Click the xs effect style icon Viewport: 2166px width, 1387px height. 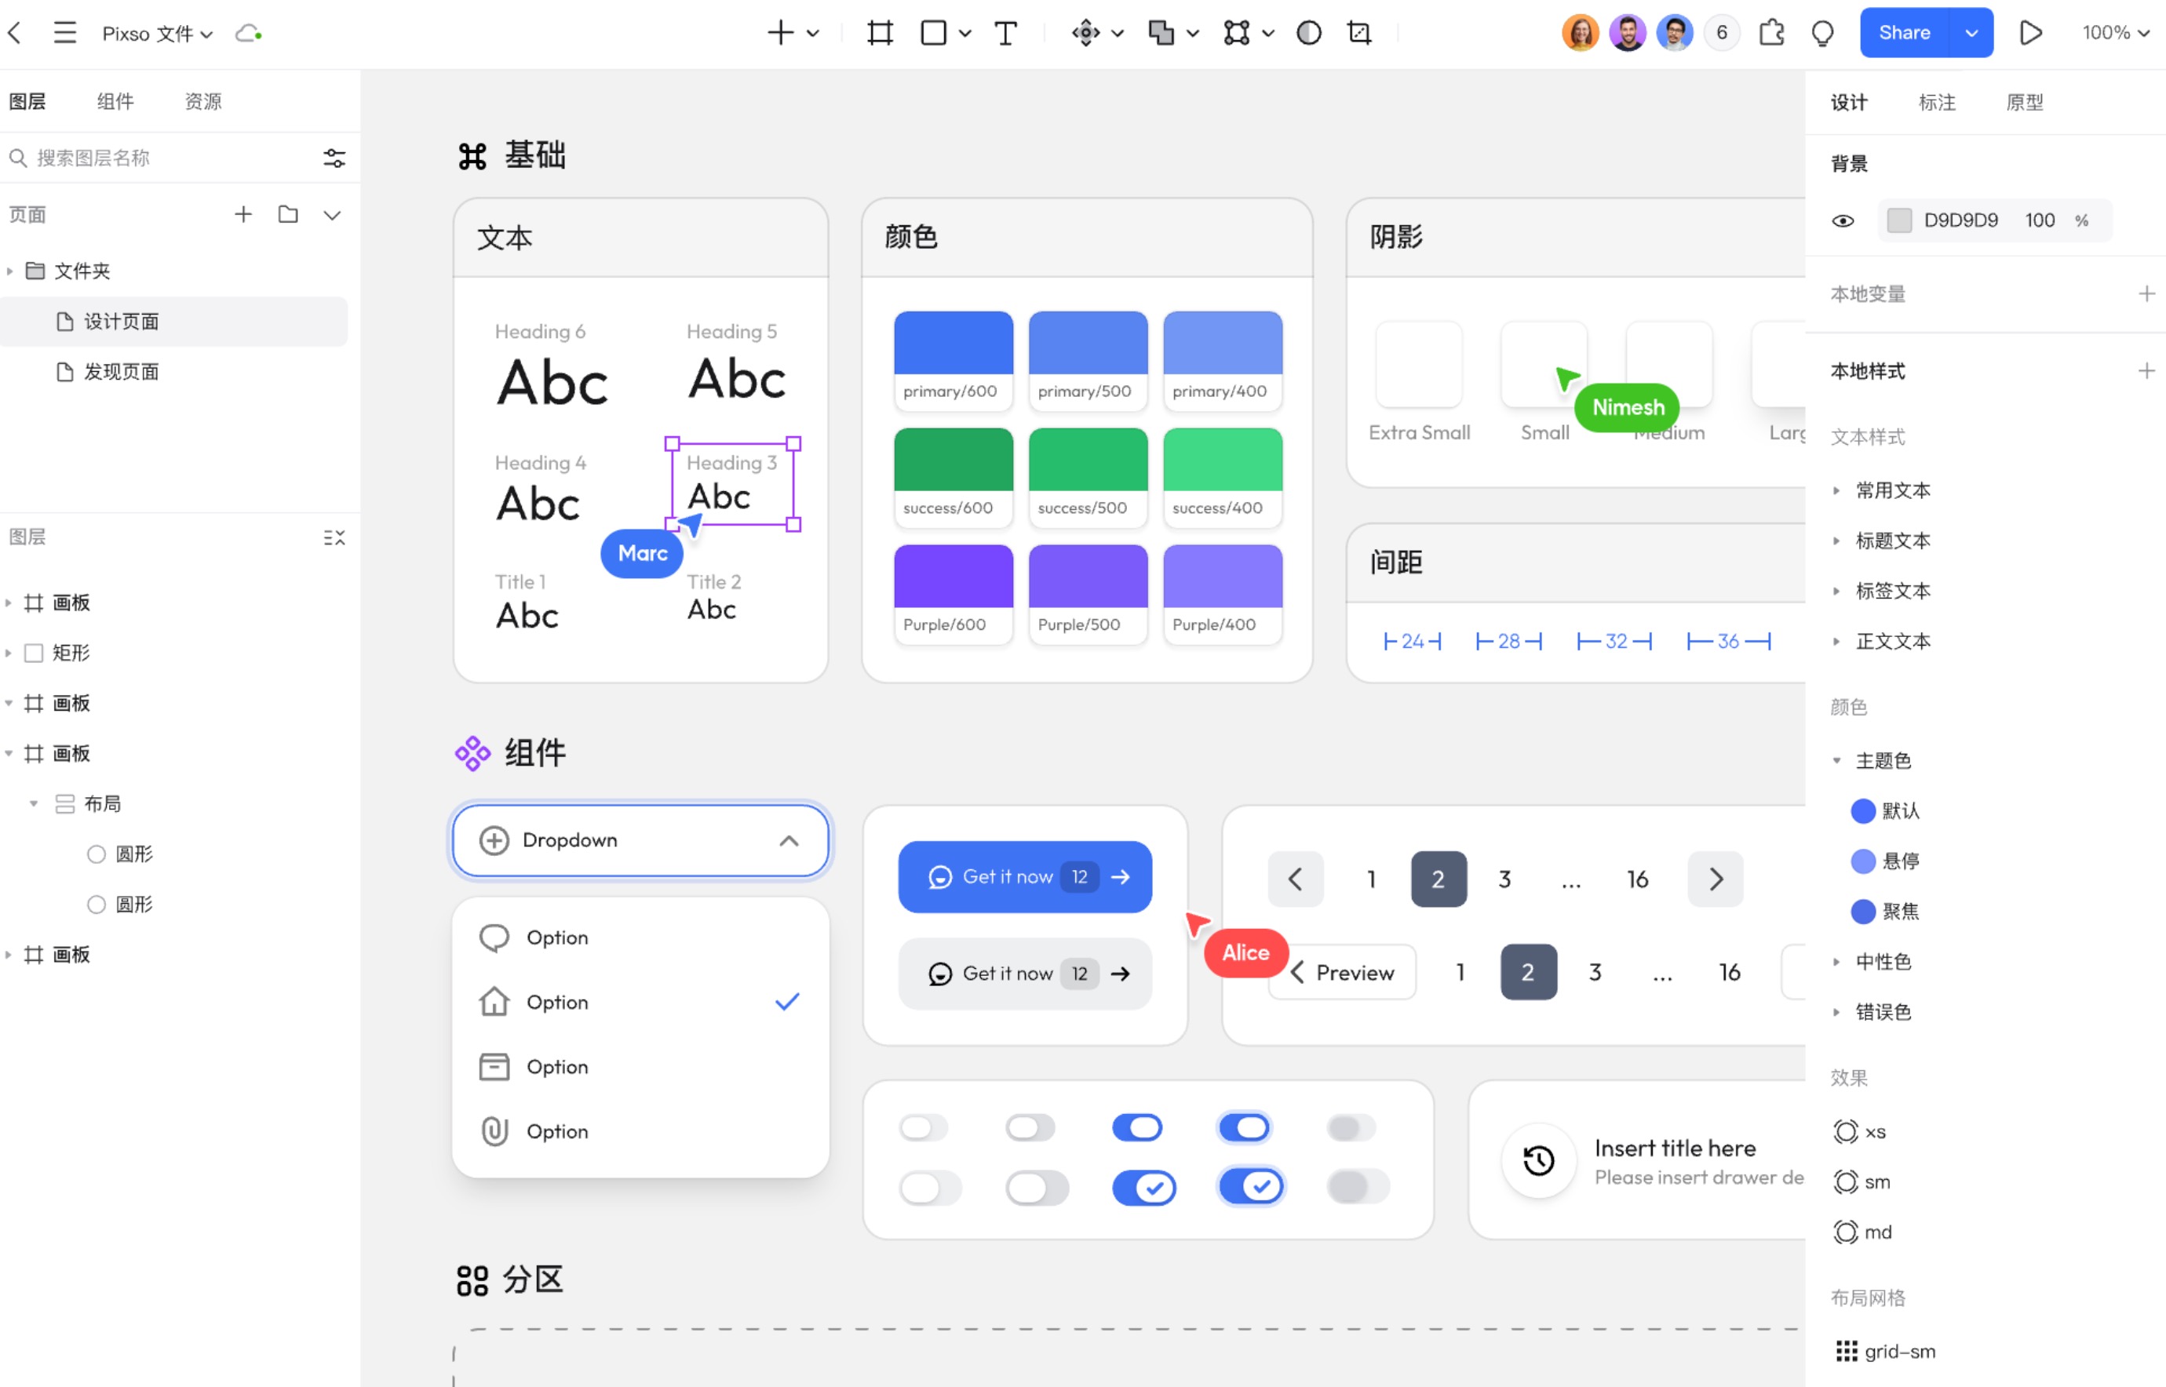pyautogui.click(x=1845, y=1131)
